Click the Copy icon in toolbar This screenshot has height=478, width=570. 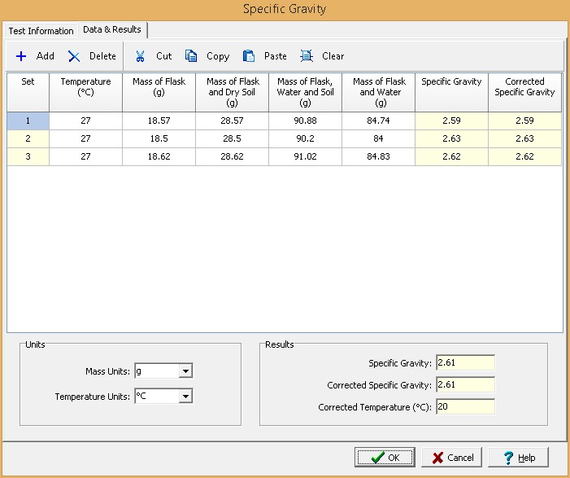tap(191, 56)
